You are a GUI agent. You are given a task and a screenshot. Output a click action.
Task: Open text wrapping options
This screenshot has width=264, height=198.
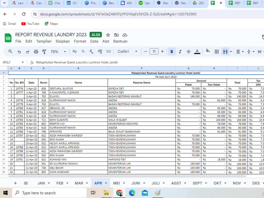[260, 52]
